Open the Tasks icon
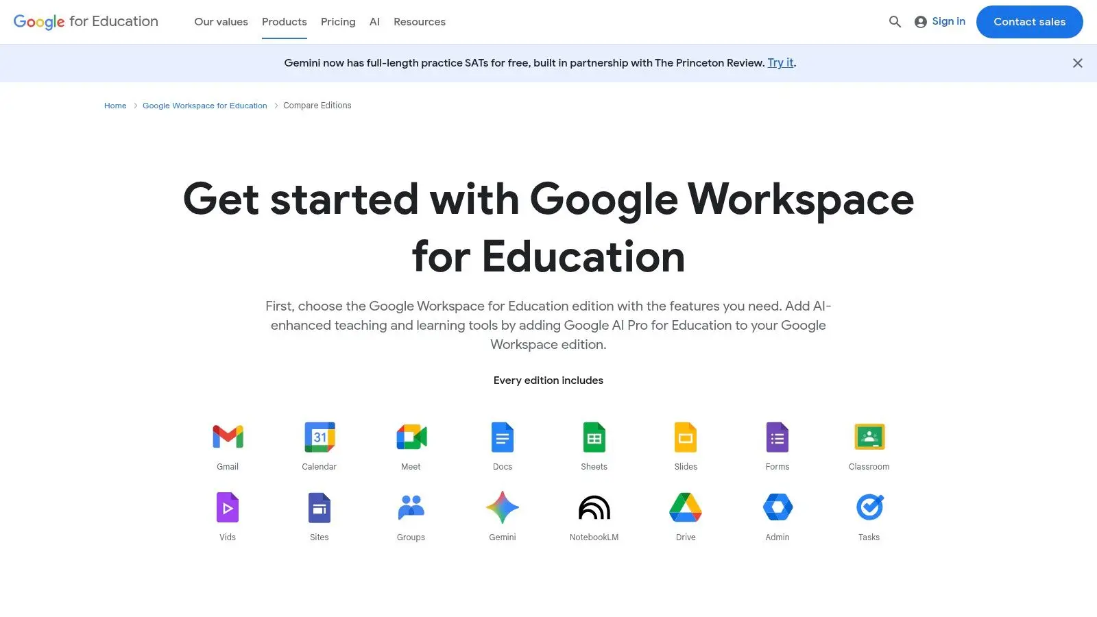 (x=869, y=507)
